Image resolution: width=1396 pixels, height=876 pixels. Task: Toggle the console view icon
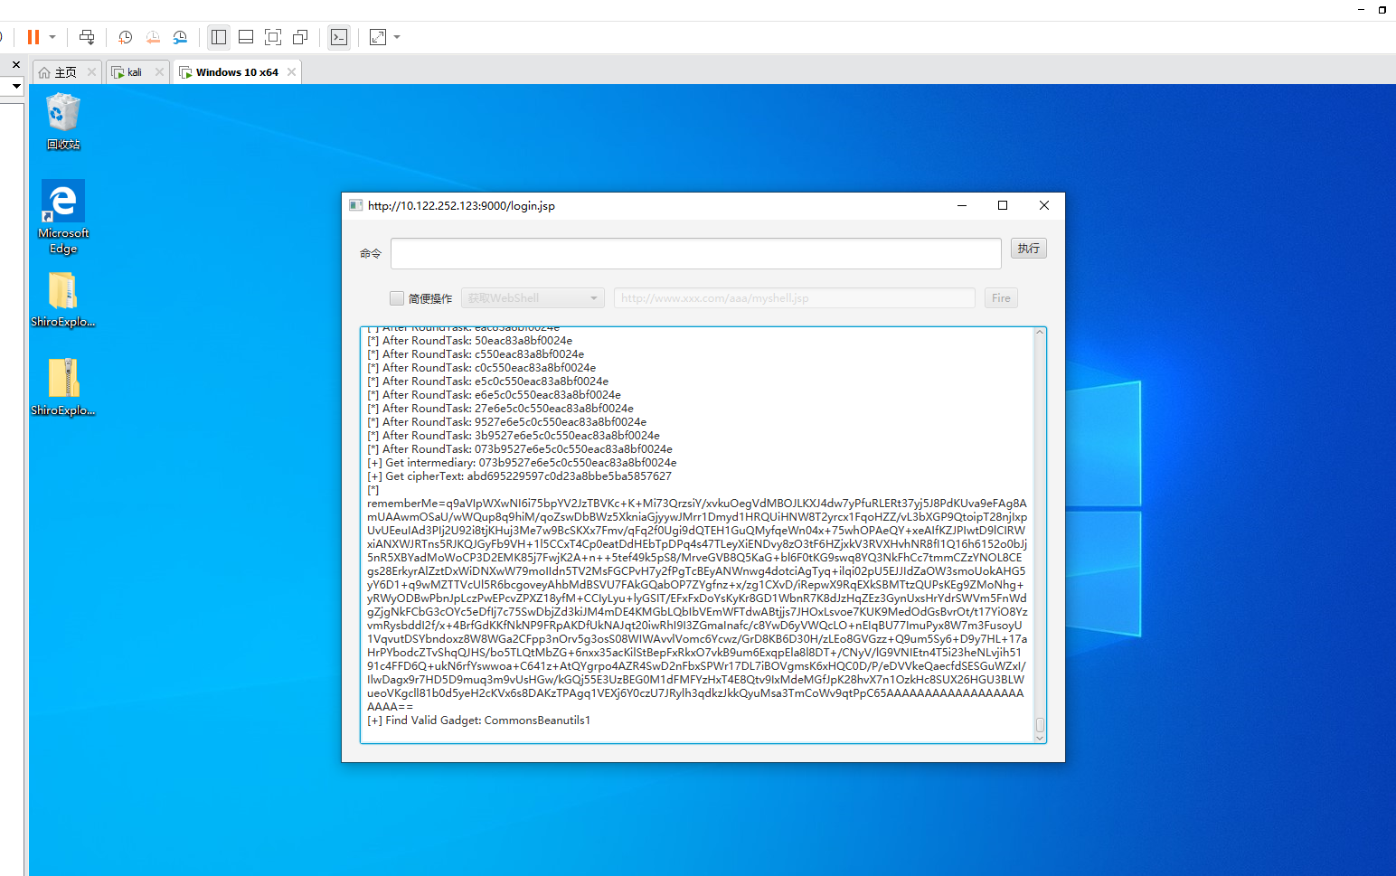(x=339, y=37)
